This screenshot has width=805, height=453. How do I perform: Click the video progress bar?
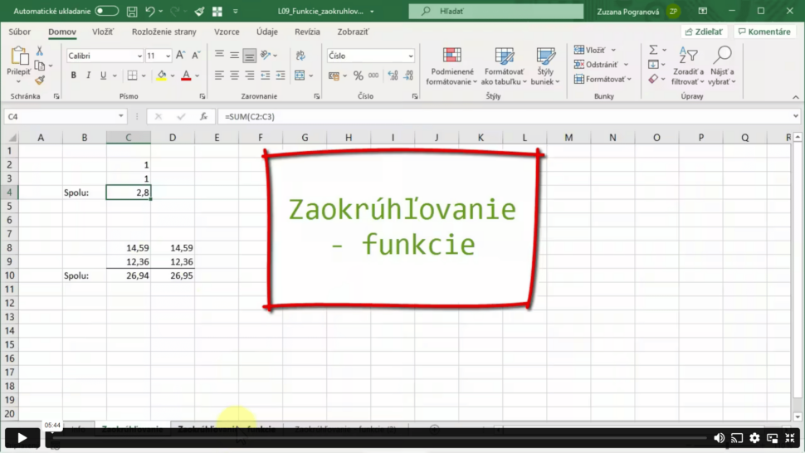pos(373,438)
